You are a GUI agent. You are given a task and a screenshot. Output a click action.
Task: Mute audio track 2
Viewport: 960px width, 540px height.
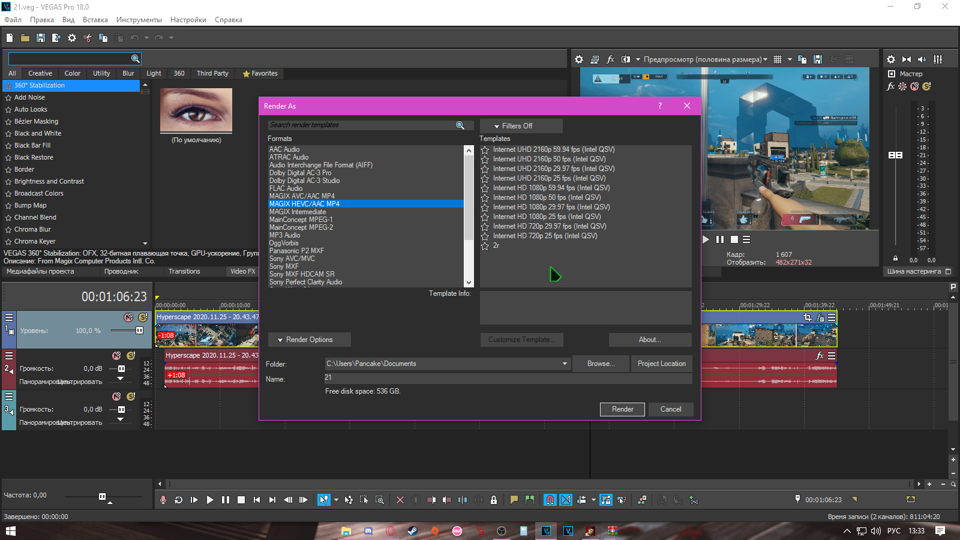(116, 356)
